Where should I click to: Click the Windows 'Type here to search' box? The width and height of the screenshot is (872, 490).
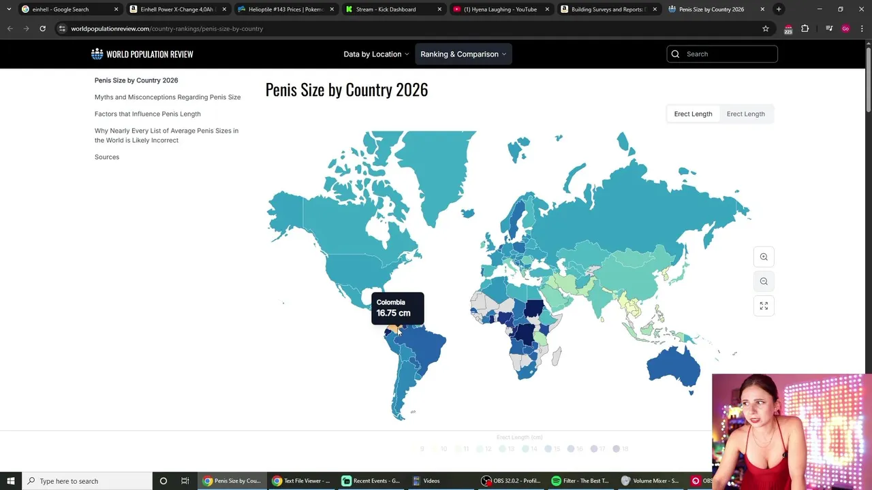tap(87, 480)
